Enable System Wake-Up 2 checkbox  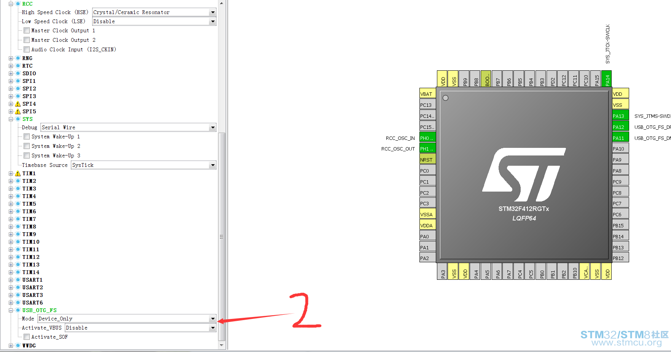pos(27,146)
